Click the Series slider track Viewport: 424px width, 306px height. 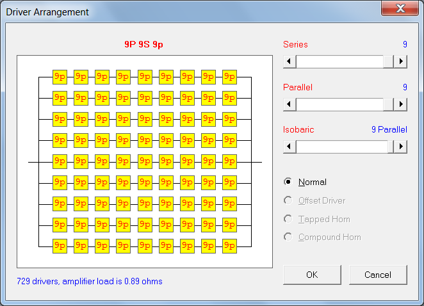tap(339, 61)
